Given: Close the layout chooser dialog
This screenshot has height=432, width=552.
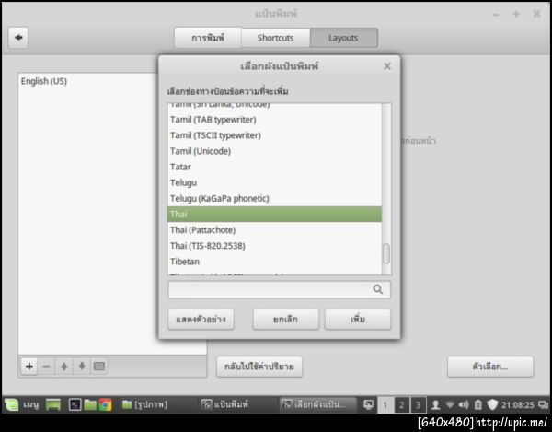Looking at the screenshot, I should 387,66.
